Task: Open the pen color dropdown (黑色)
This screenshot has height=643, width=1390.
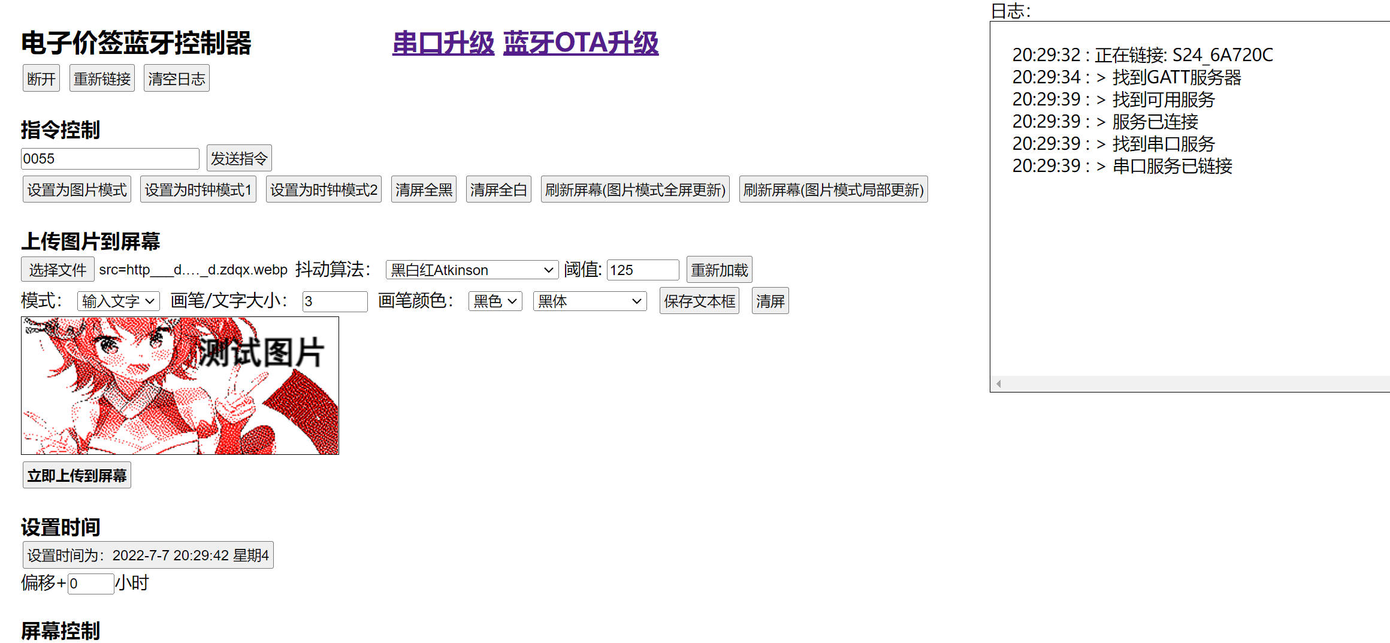Action: [x=494, y=301]
